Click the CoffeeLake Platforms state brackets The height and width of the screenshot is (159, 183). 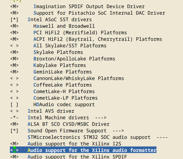14,85
